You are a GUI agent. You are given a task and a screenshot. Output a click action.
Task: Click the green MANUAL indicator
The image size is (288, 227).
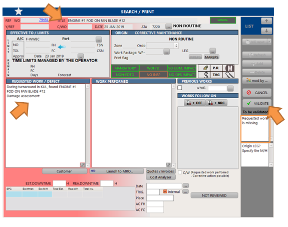click(x=223, y=20)
